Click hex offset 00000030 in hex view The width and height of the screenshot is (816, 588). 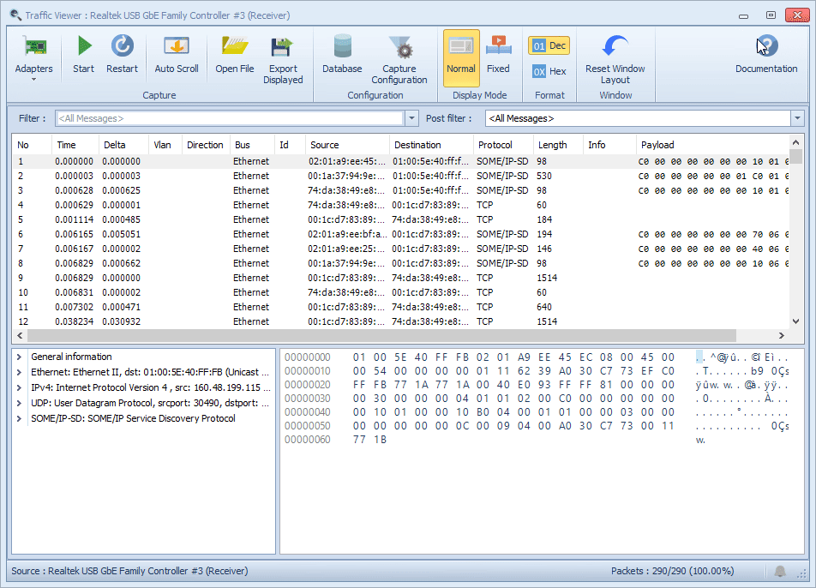[x=308, y=399]
